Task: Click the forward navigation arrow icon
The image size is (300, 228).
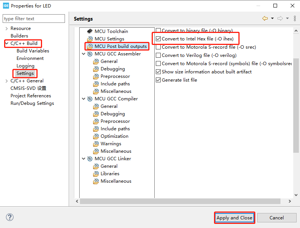Action: tap(280, 18)
